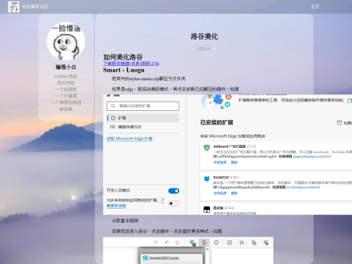This screenshot has width=352, height=264.
Task: Click the ScriptCat blue cat icon
Action: (x=207, y=179)
